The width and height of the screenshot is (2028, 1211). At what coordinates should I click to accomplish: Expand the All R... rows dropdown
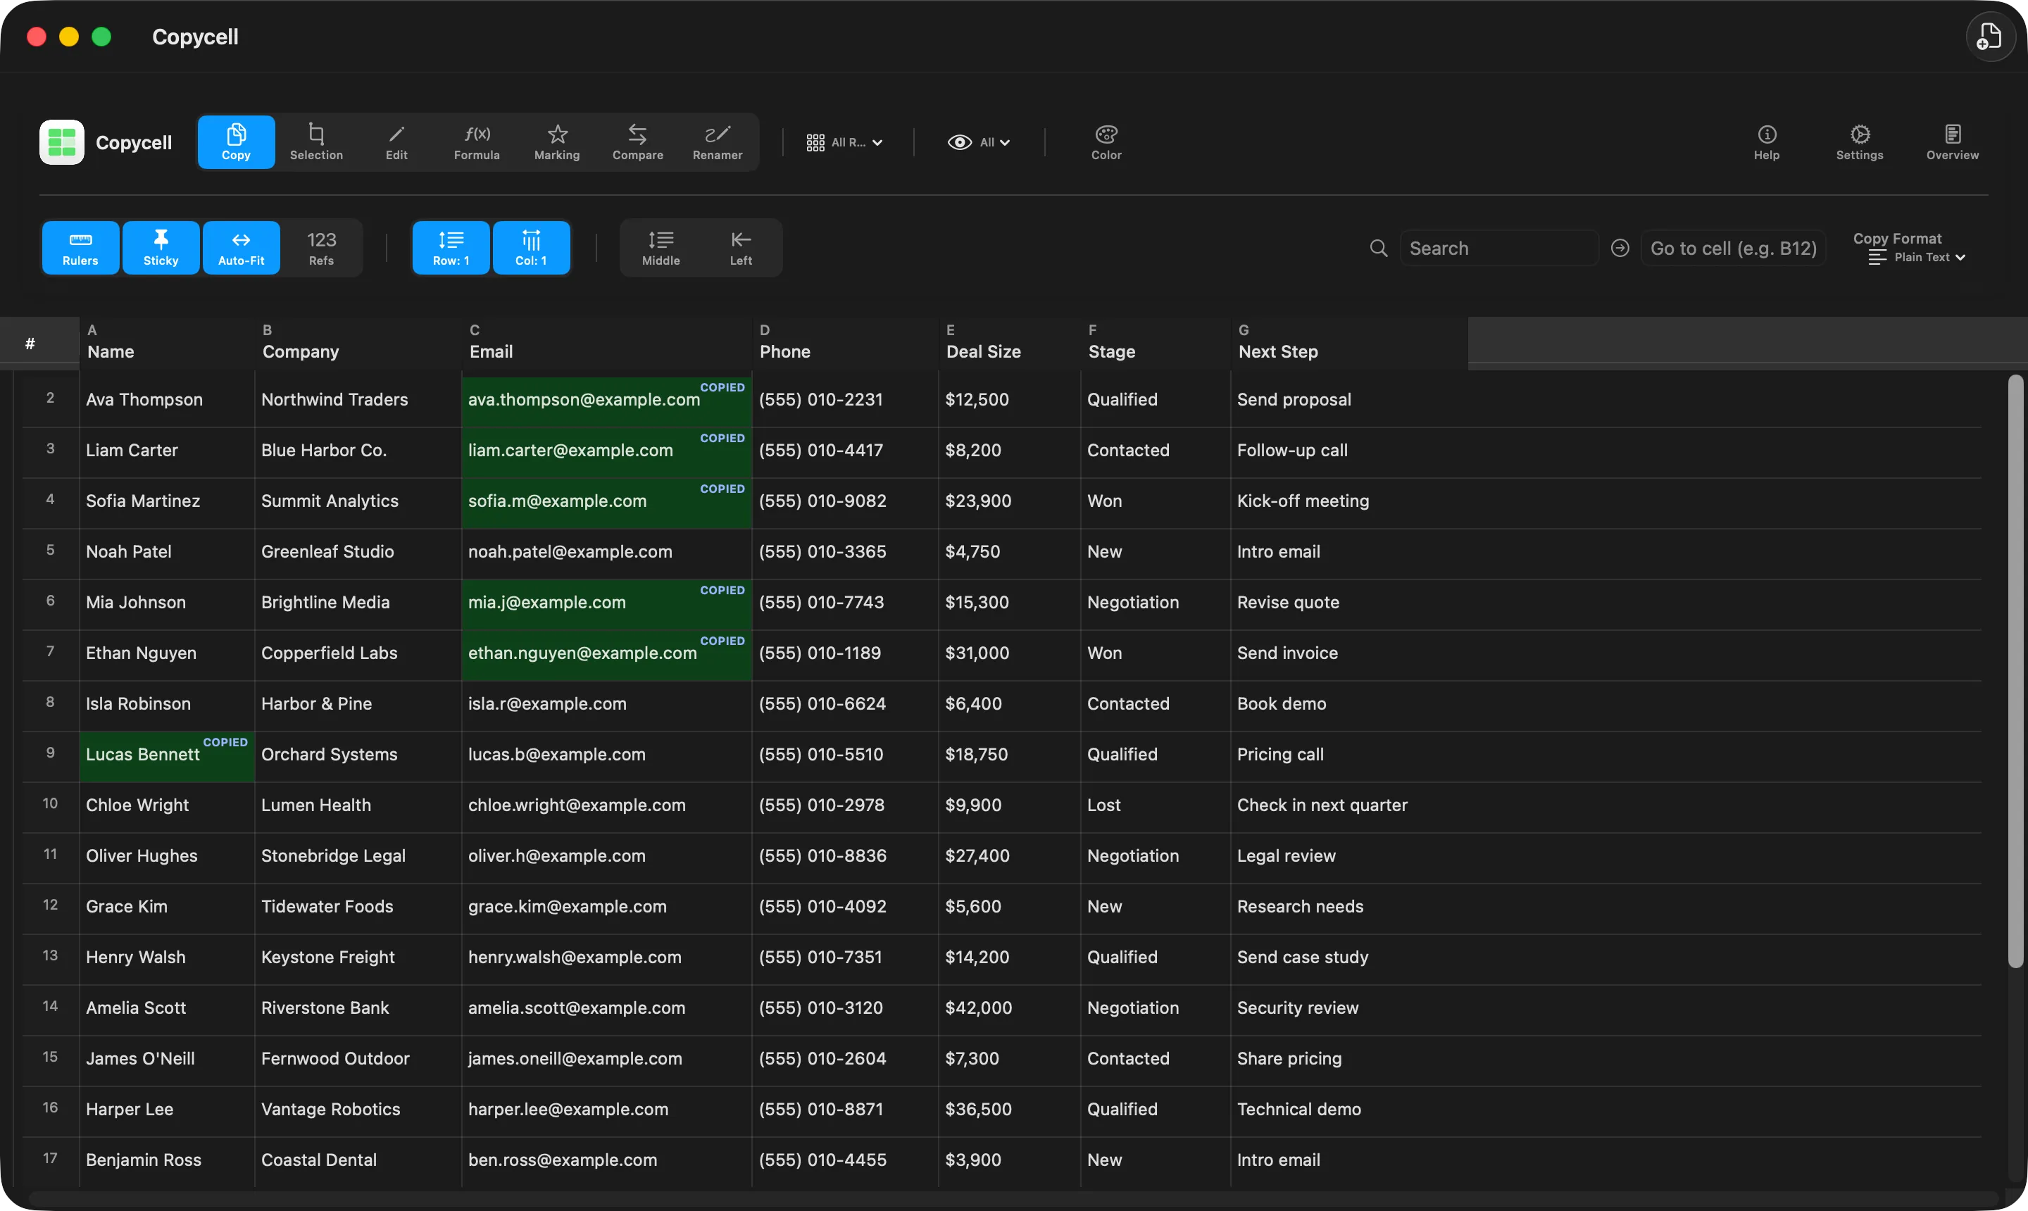[x=845, y=142]
